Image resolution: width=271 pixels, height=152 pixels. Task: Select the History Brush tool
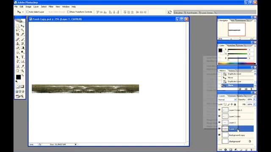click(22, 44)
